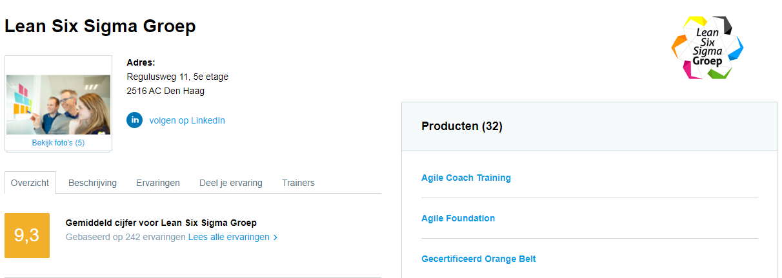Go to the Deel je ervaring tab
782x278 pixels.
click(x=231, y=183)
